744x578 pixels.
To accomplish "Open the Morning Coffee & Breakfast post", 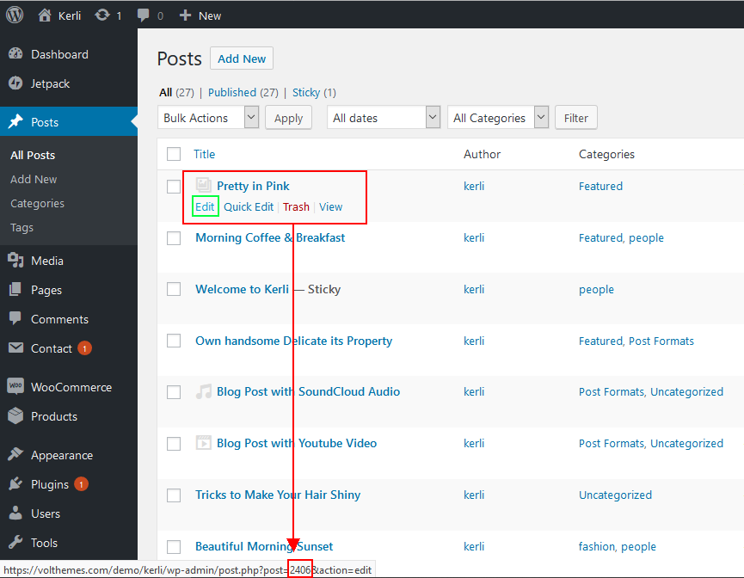I will coord(270,237).
